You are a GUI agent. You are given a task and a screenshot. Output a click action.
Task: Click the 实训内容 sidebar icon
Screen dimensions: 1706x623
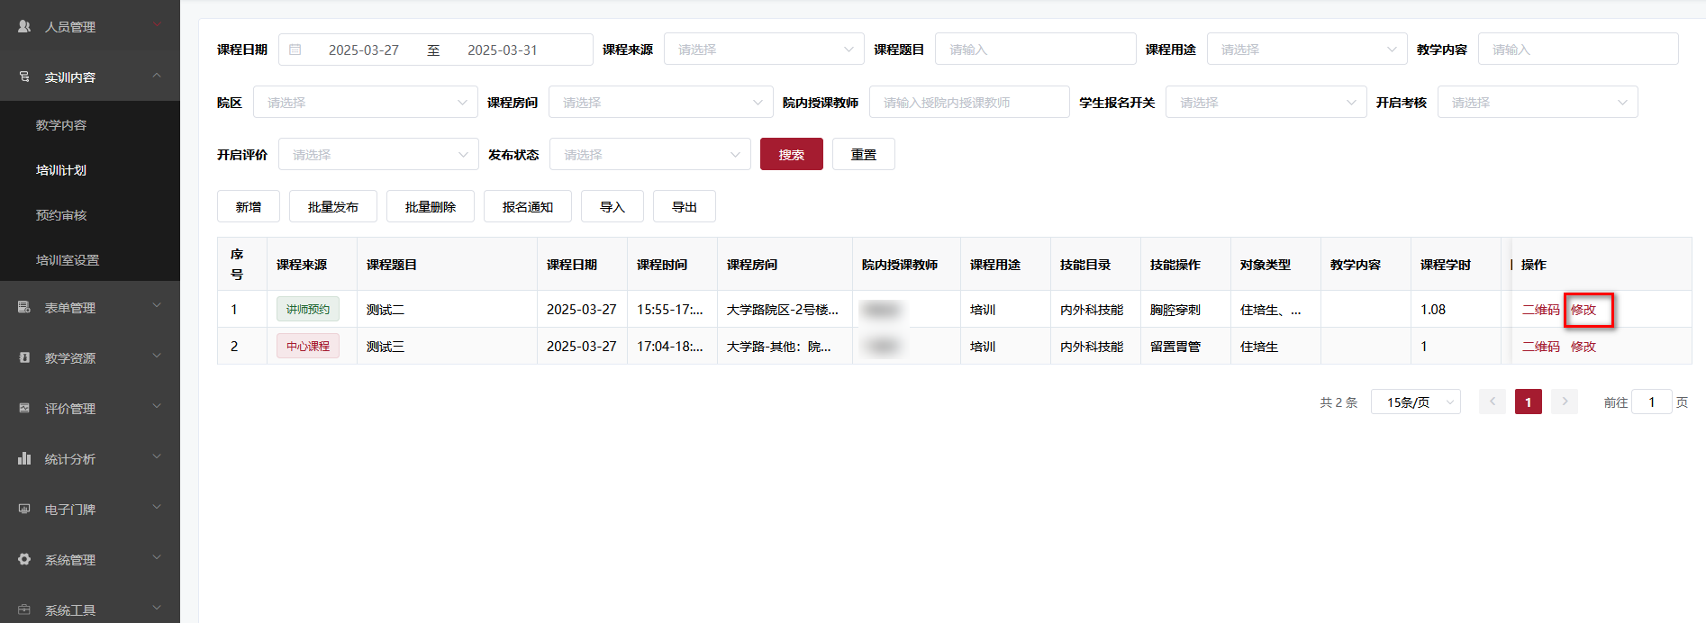click(x=24, y=77)
